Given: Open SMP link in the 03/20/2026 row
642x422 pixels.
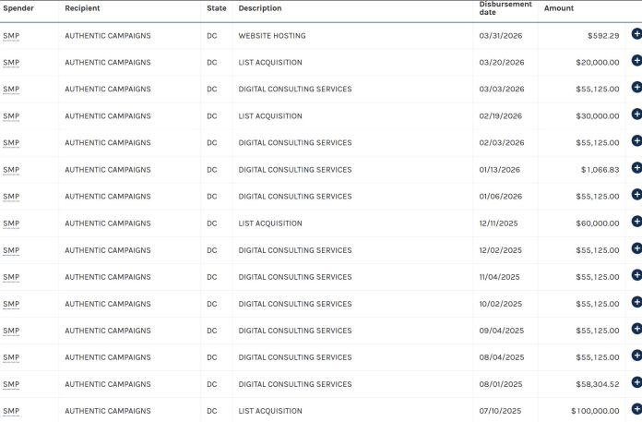Looking at the screenshot, I should point(11,63).
